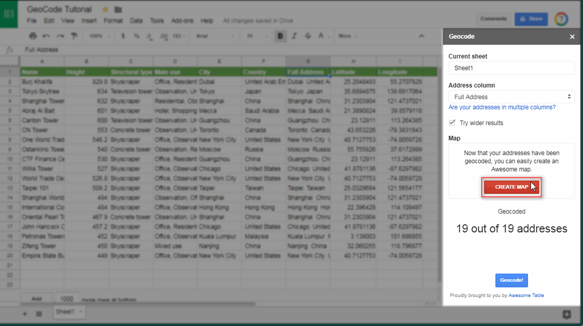Image resolution: width=583 pixels, height=326 pixels.
Task: Close the Geocode sidebar
Action: pyautogui.click(x=572, y=37)
